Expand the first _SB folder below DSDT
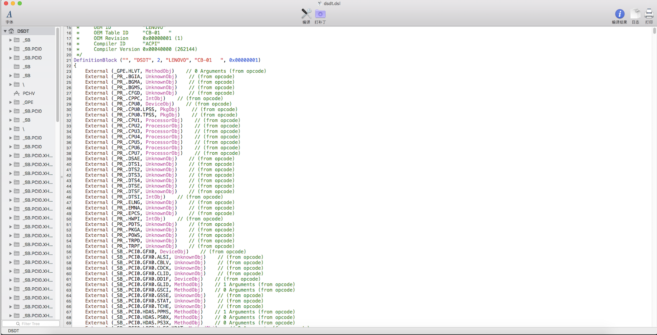Image resolution: width=657 pixels, height=335 pixels. pyautogui.click(x=10, y=40)
